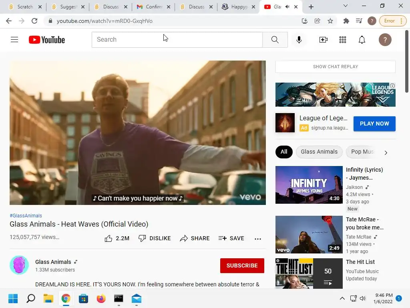Save the video to a playlist
Viewport: 410px width, 308px height.
coord(231,238)
